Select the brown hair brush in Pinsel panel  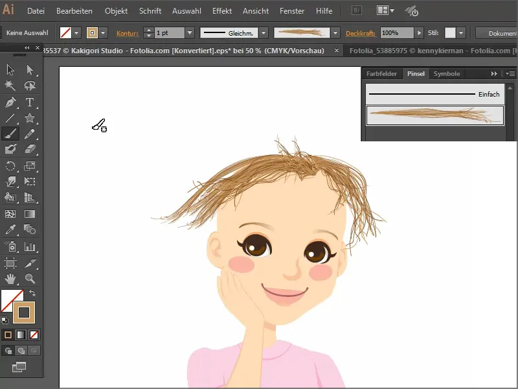(434, 115)
